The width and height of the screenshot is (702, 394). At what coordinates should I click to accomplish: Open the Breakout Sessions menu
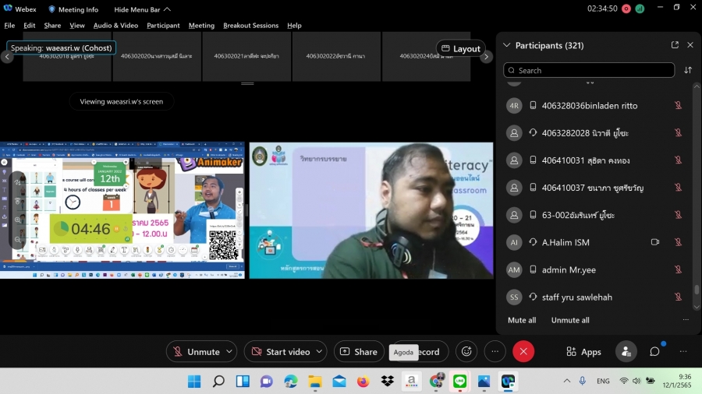[x=250, y=25]
